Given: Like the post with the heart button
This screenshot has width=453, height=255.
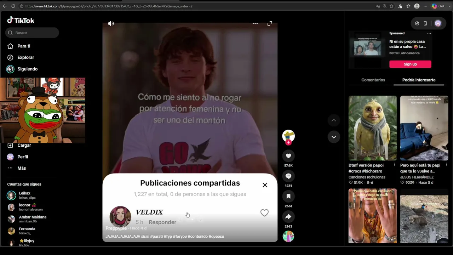Looking at the screenshot, I should tap(288, 156).
